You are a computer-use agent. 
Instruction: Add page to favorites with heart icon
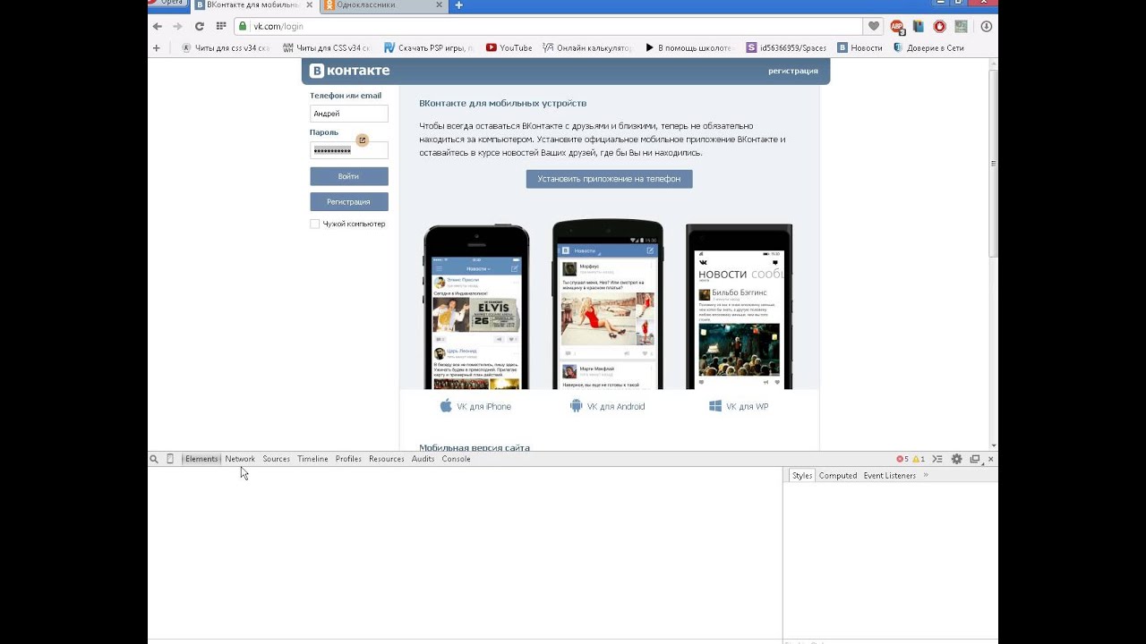(x=874, y=26)
